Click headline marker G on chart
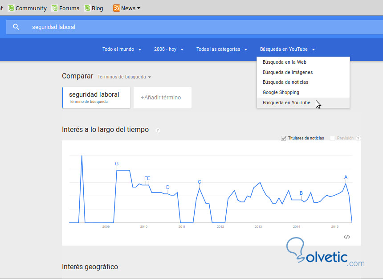 tap(117, 164)
